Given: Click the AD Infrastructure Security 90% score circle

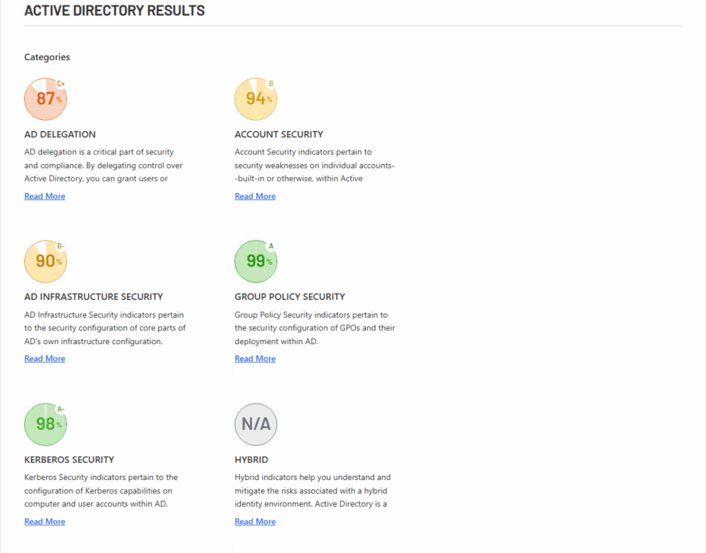Looking at the screenshot, I should (x=46, y=262).
